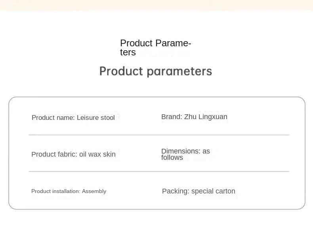Click the divider line below Product fabric row
This screenshot has height=235, width=313.
pyautogui.click(x=158, y=171)
